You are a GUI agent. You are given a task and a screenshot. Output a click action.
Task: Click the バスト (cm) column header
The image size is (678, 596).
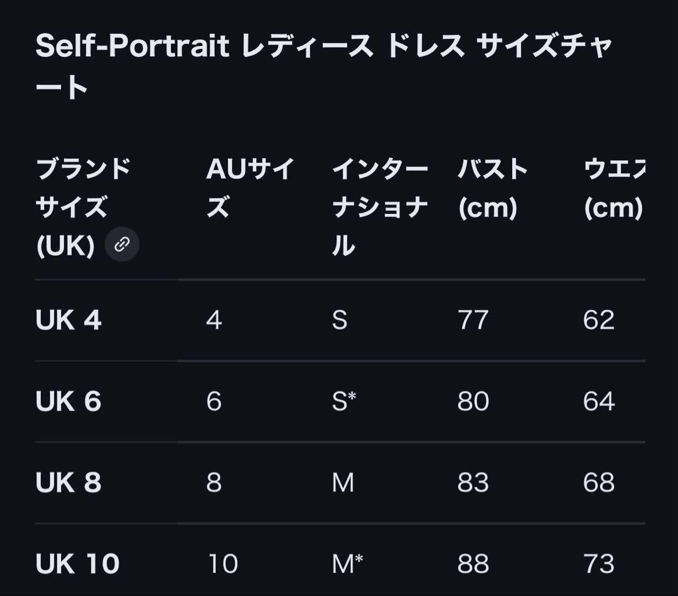pos(492,188)
